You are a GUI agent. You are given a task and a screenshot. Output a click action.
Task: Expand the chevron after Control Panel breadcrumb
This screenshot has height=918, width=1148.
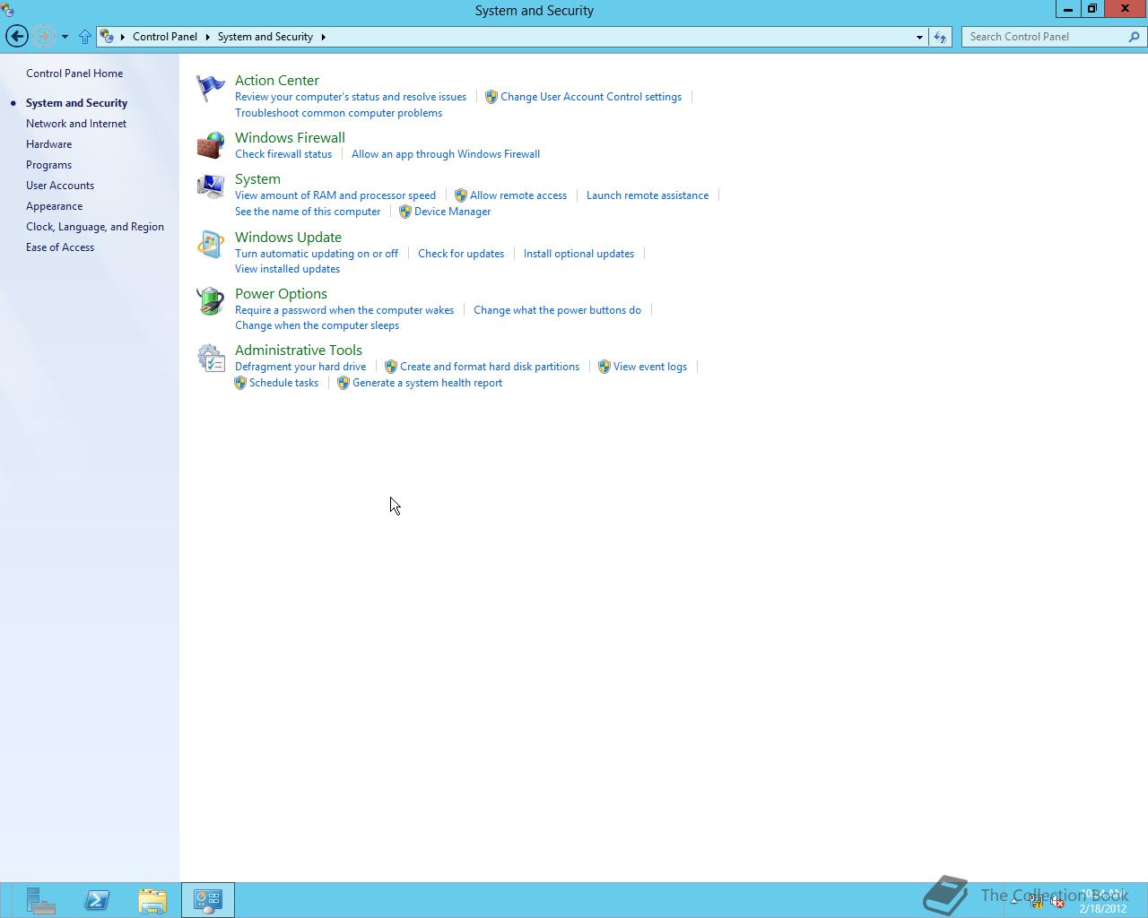[207, 37]
